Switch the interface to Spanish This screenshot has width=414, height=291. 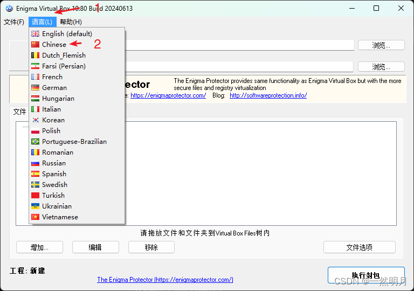tap(77, 174)
